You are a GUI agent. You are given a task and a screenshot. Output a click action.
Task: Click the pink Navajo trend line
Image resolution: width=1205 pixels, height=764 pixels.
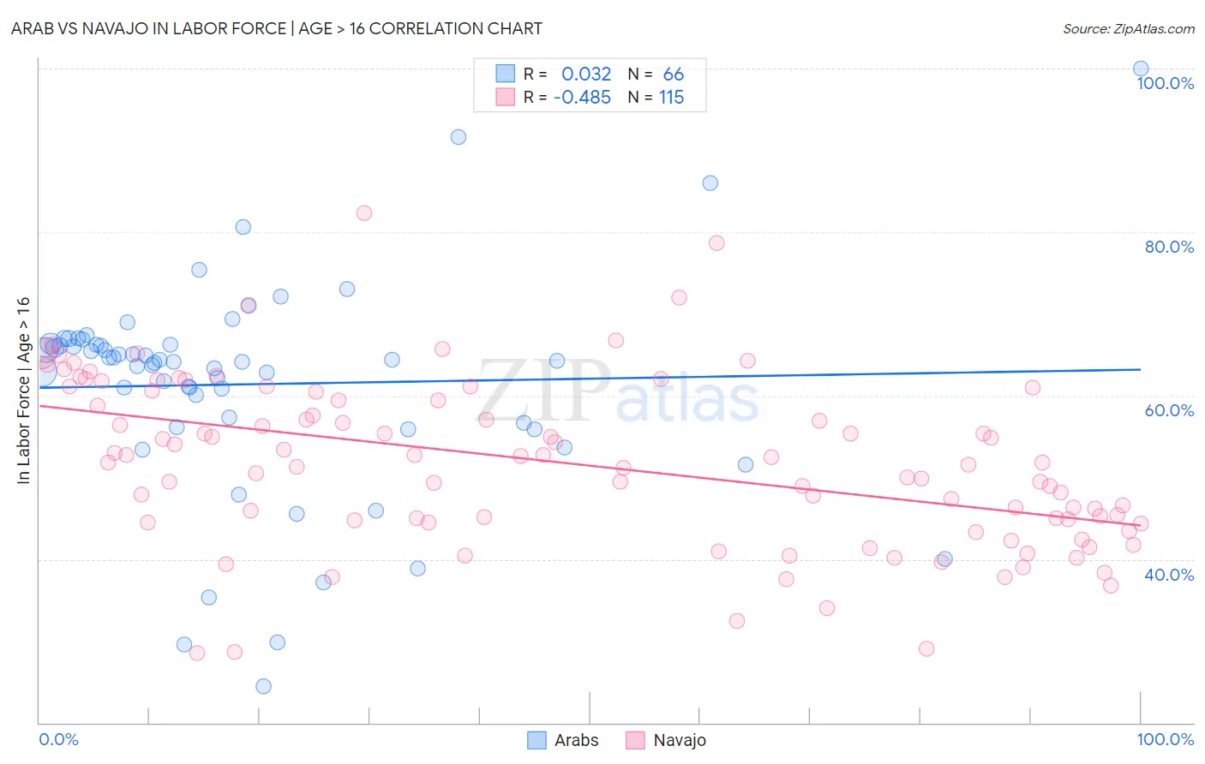[590, 464]
